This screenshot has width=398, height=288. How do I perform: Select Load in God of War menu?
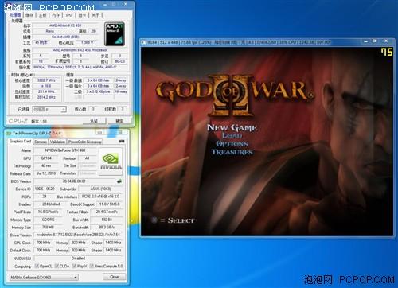tap(232, 135)
